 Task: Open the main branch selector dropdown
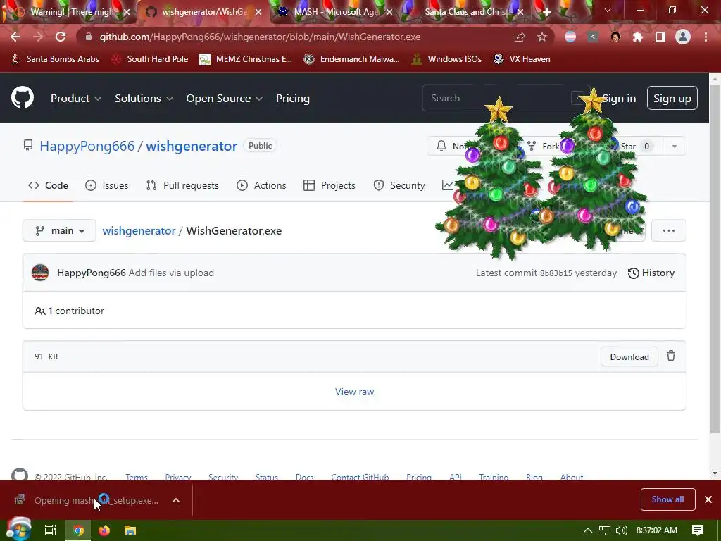coord(59,230)
